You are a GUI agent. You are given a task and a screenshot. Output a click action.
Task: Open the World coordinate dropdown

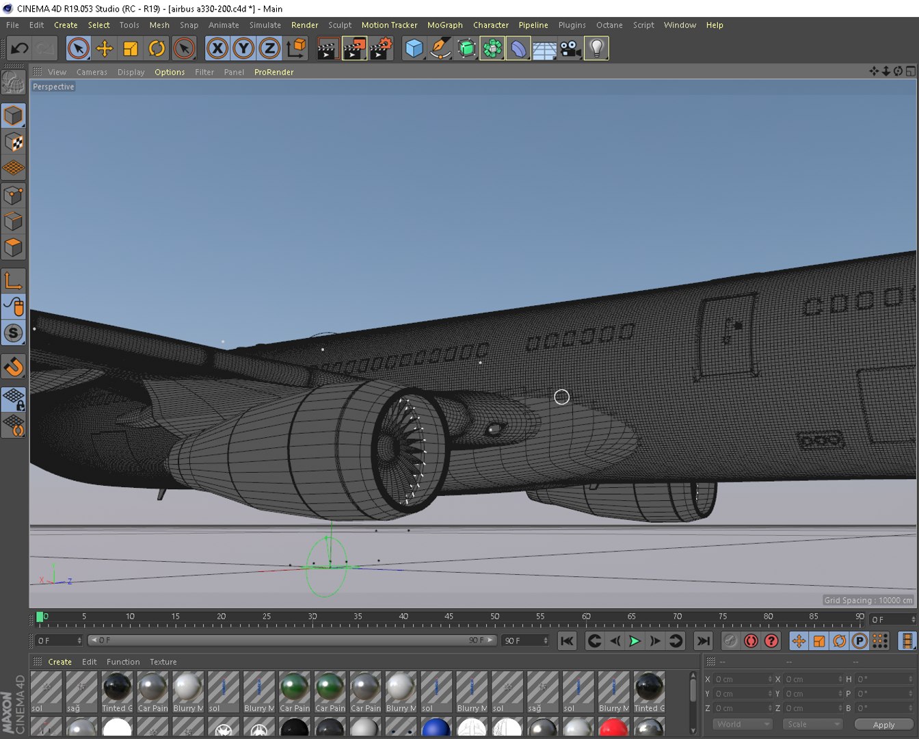click(x=742, y=724)
